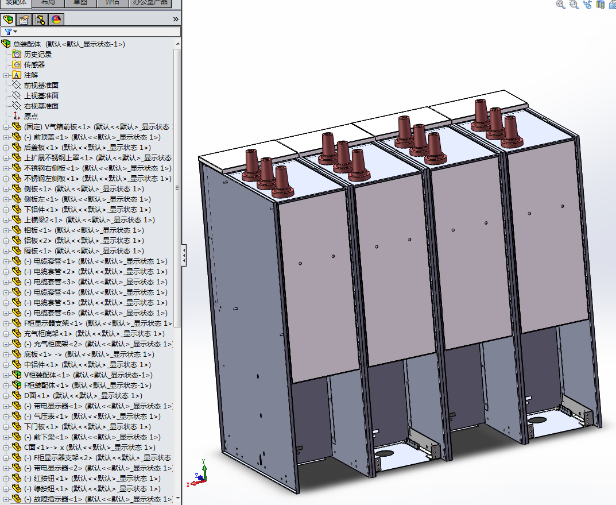Click the D面<1> part icon
Viewport: 616px width, 505px height.
[17, 395]
